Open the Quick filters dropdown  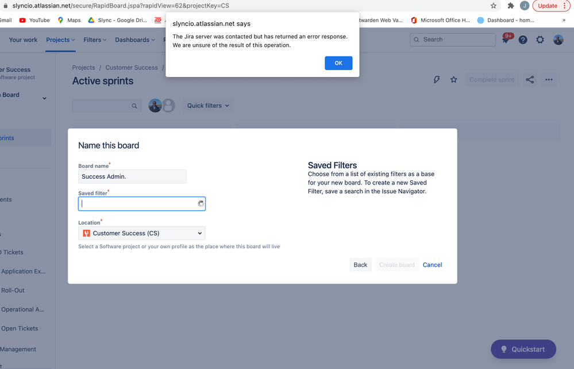pos(208,105)
